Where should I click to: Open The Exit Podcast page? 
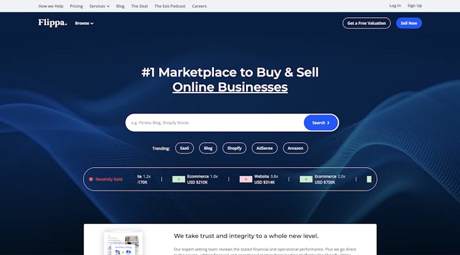[x=170, y=6]
